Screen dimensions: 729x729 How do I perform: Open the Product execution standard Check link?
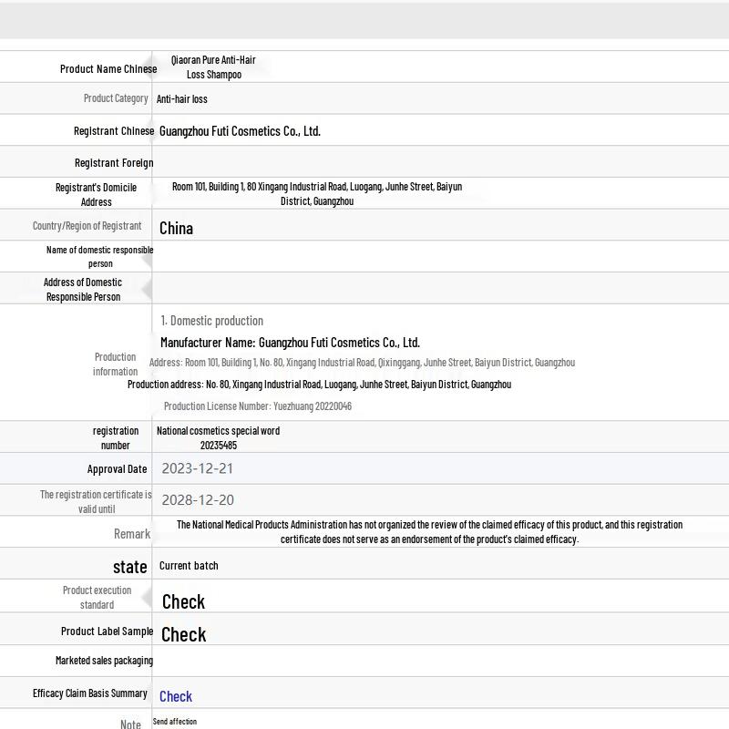click(x=183, y=601)
